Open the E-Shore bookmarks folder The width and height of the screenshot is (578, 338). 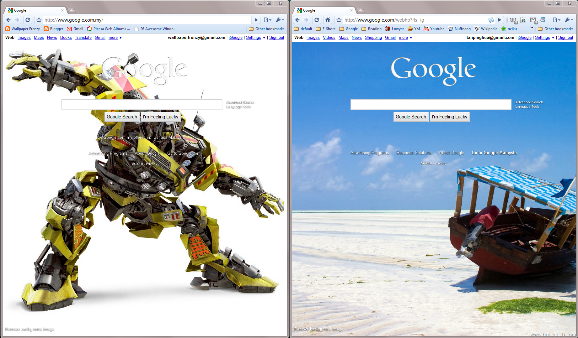click(x=326, y=29)
